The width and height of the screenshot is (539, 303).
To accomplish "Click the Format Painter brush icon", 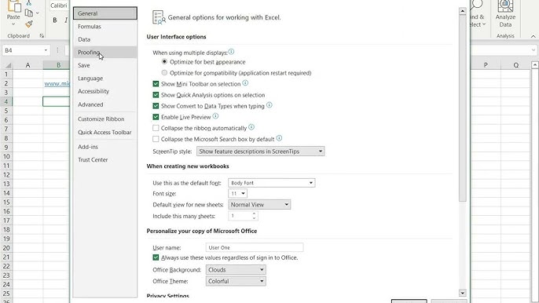I will coord(29,24).
